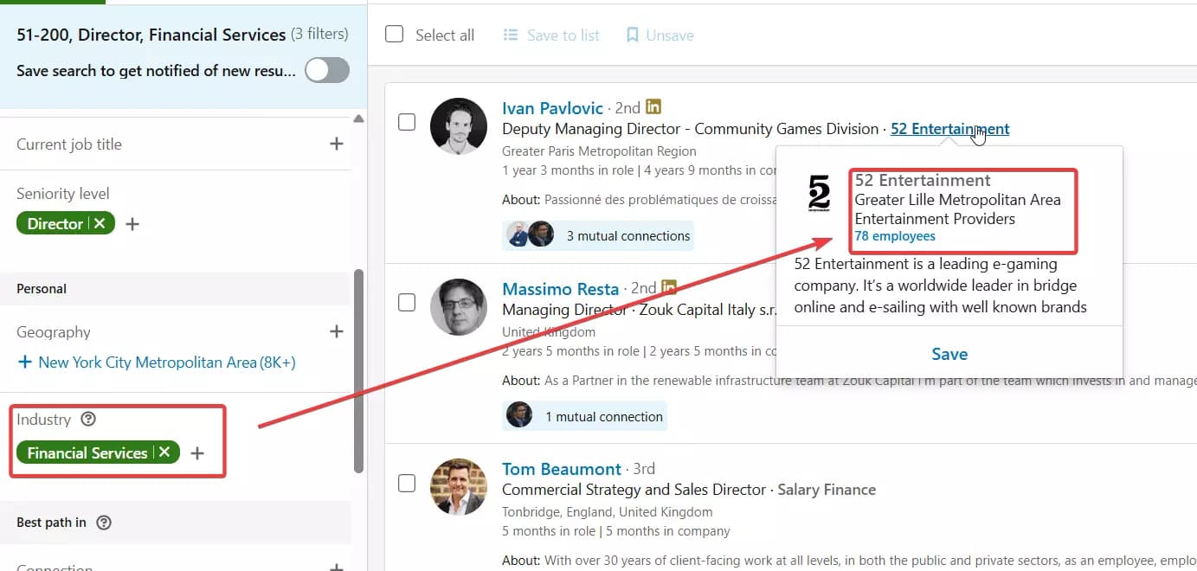
Task: Open the 78 employees link in popup
Action: pos(895,236)
